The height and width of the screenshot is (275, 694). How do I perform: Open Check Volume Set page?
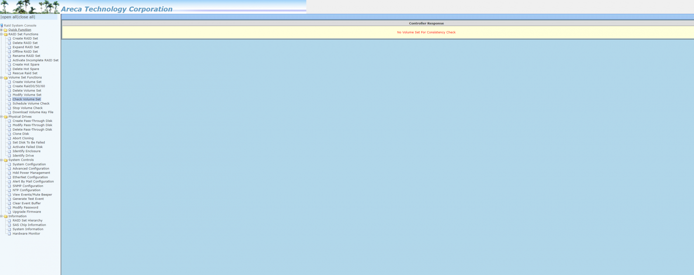pyautogui.click(x=27, y=99)
